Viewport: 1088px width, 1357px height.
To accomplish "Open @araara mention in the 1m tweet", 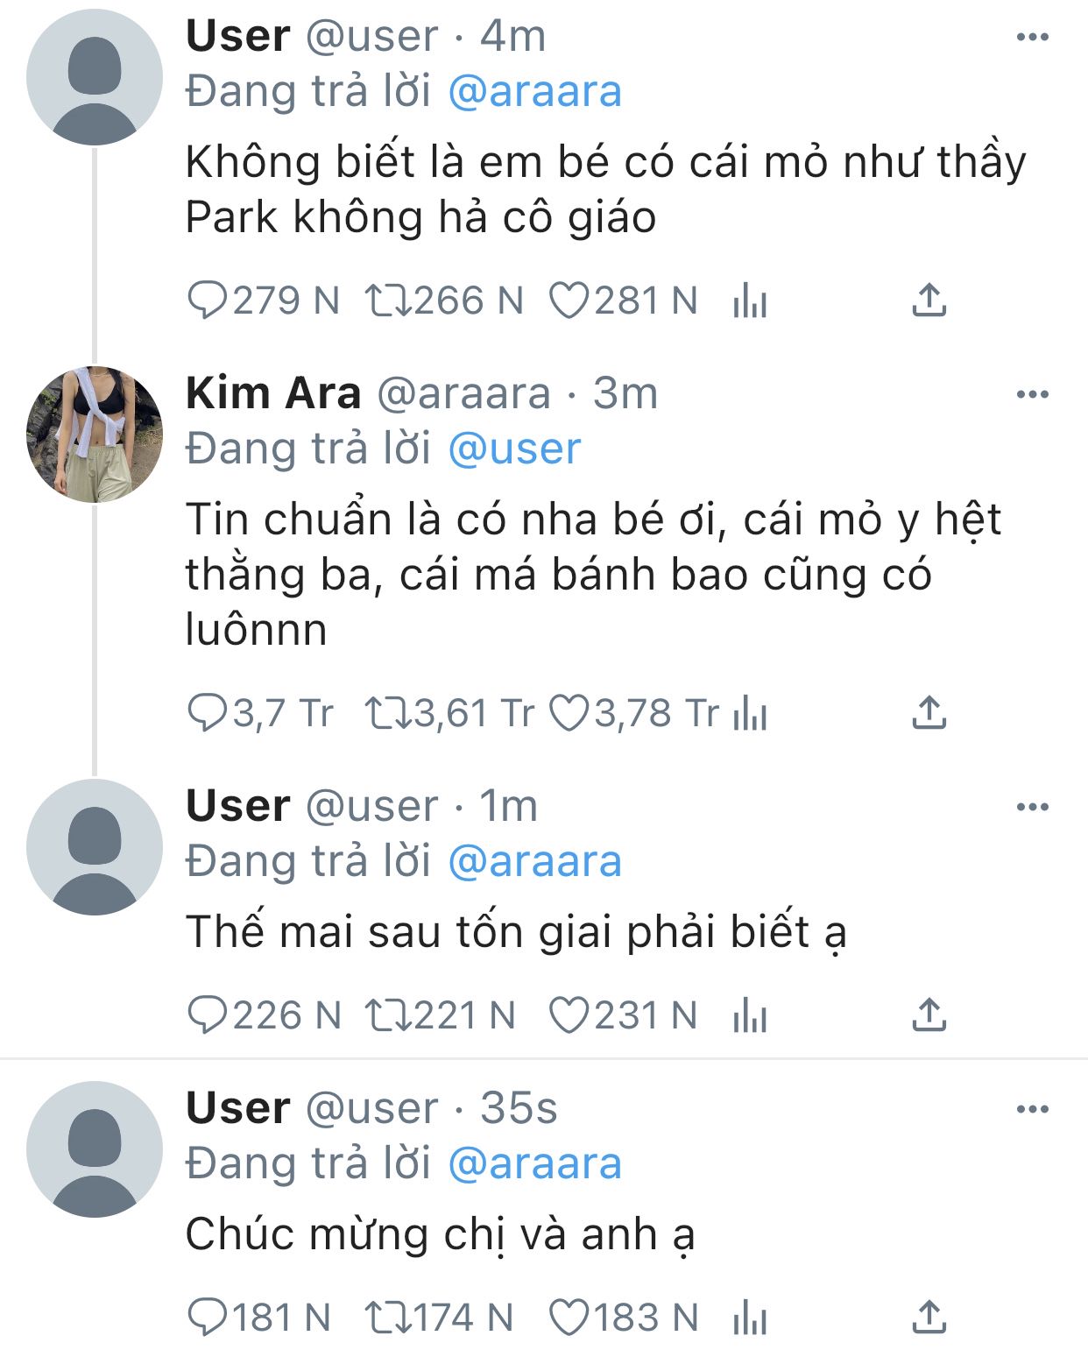I will tap(534, 862).
